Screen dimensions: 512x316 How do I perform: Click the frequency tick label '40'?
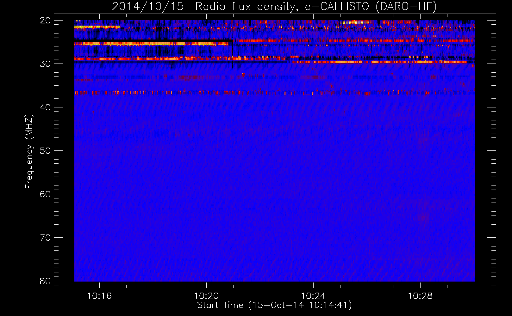(45, 107)
